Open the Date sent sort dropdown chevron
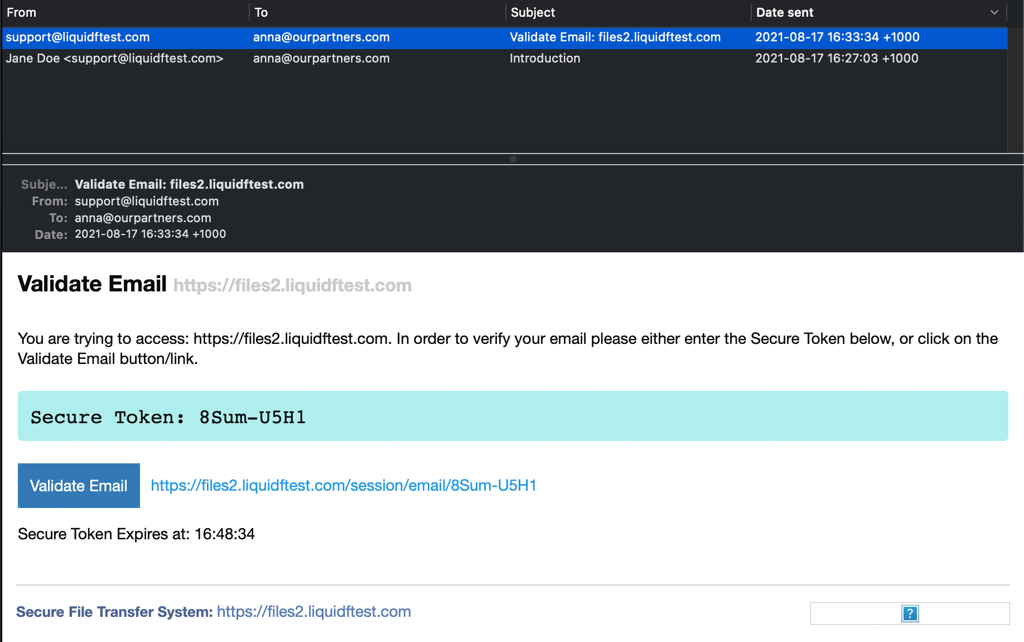 (x=995, y=12)
